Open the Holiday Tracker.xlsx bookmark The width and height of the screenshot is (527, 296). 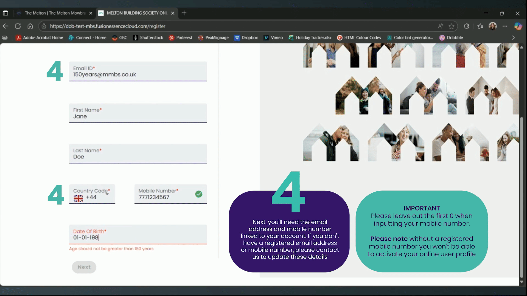pyautogui.click(x=310, y=38)
